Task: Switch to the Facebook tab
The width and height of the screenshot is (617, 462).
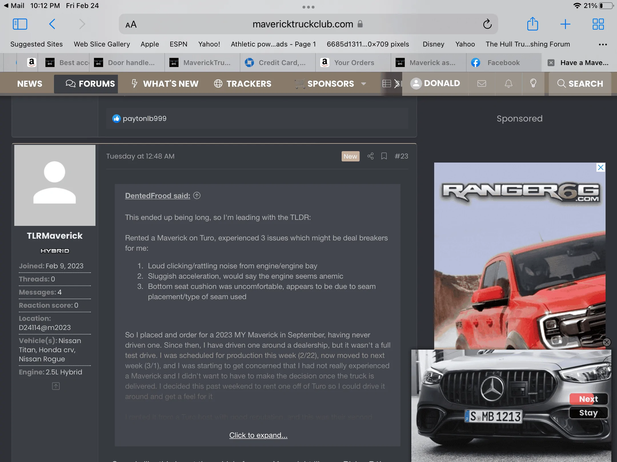Action: [504, 63]
